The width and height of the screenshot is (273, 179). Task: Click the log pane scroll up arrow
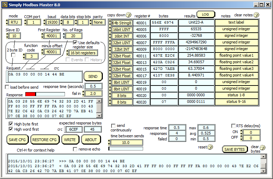click(x=263, y=156)
